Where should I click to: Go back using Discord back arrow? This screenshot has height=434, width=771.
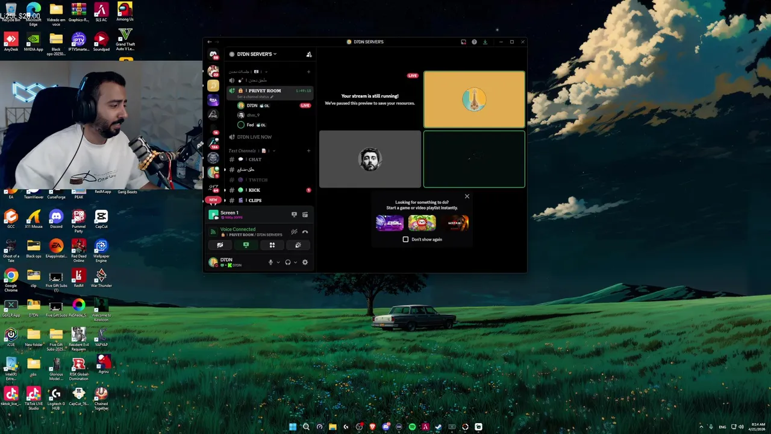[x=210, y=42]
